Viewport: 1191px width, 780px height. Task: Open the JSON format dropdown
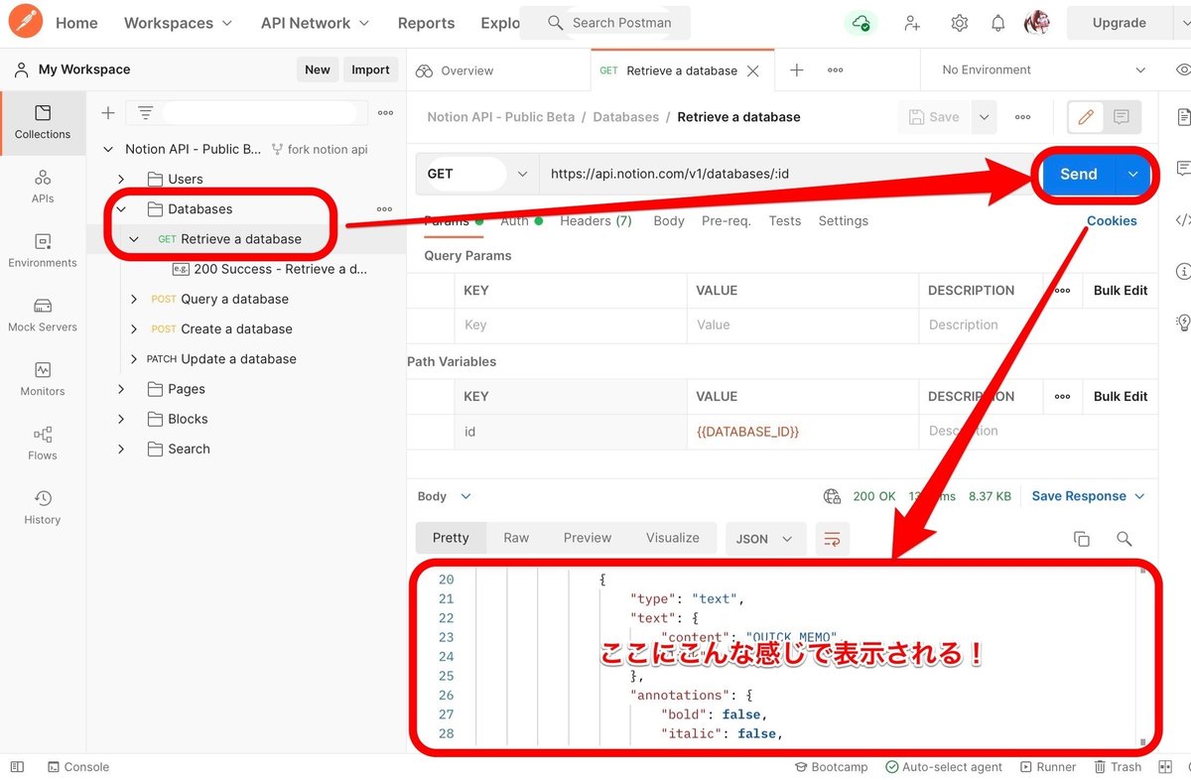[x=764, y=539]
